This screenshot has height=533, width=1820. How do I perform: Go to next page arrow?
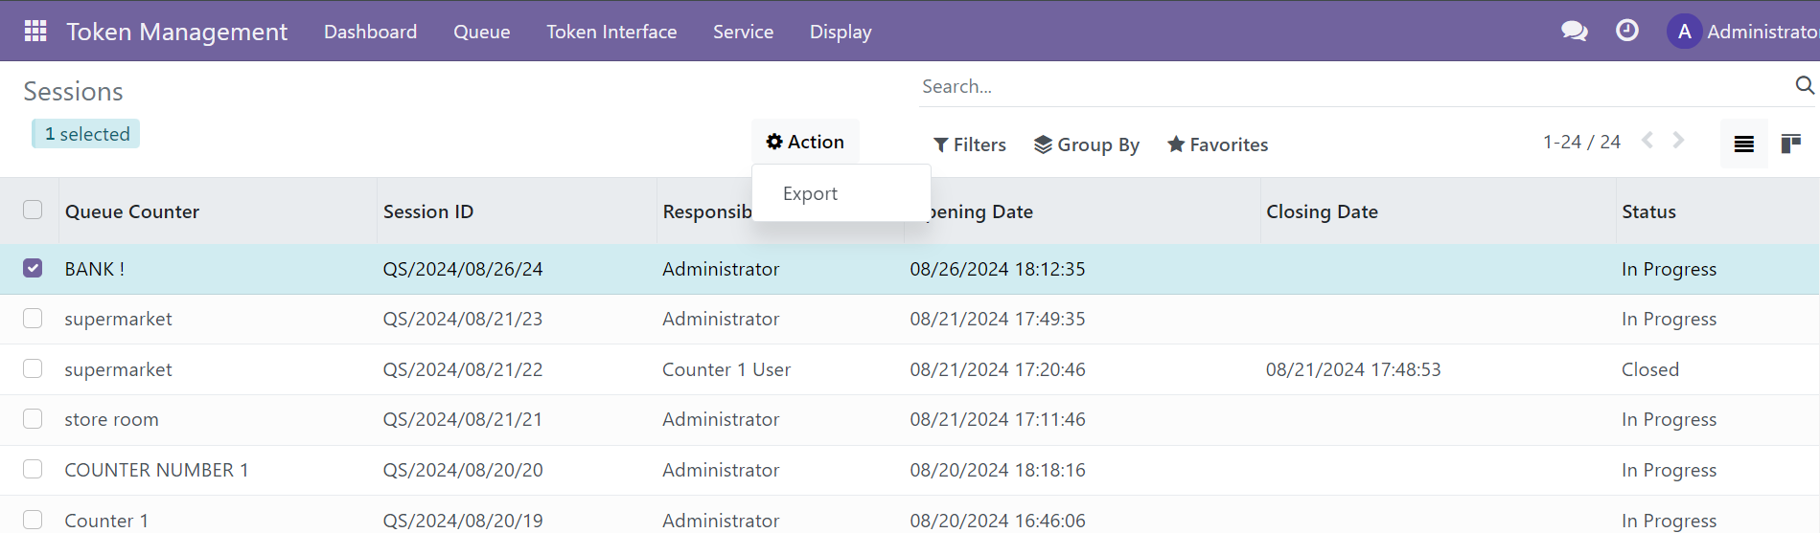(1678, 141)
